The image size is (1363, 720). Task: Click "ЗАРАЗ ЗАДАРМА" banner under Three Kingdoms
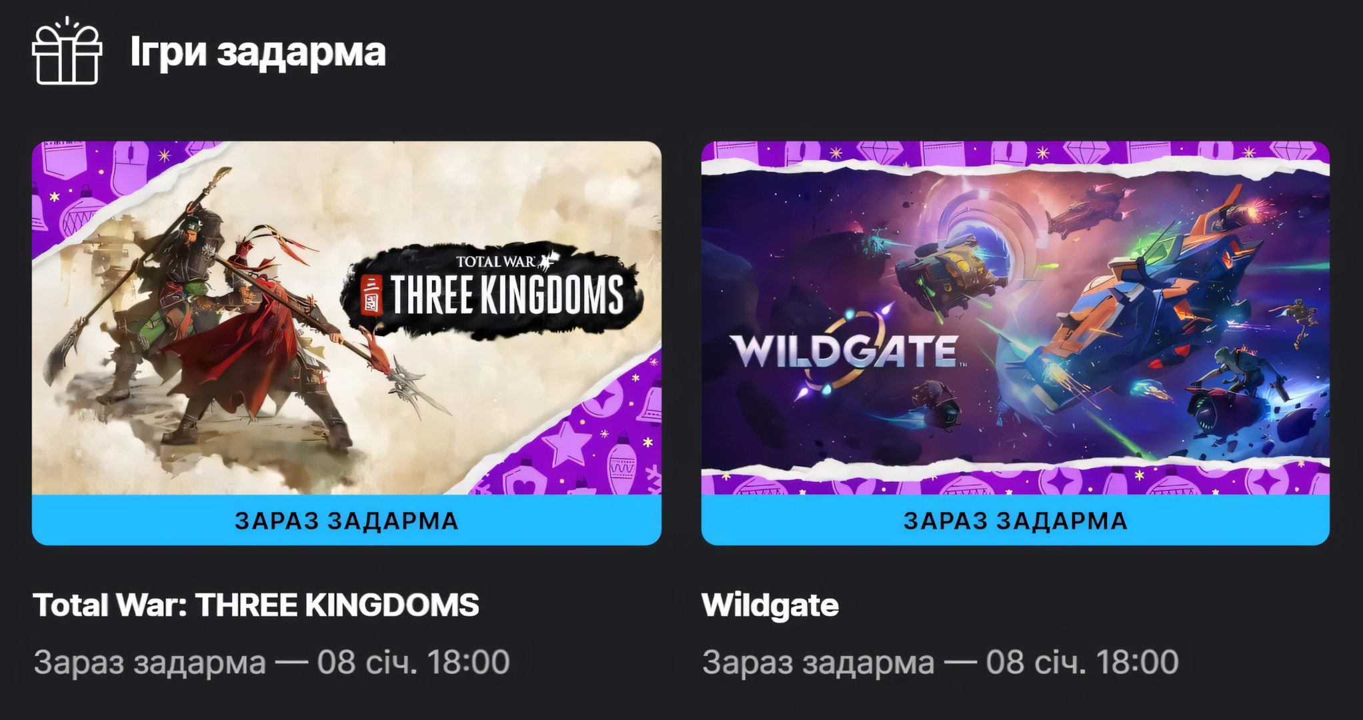tap(347, 520)
